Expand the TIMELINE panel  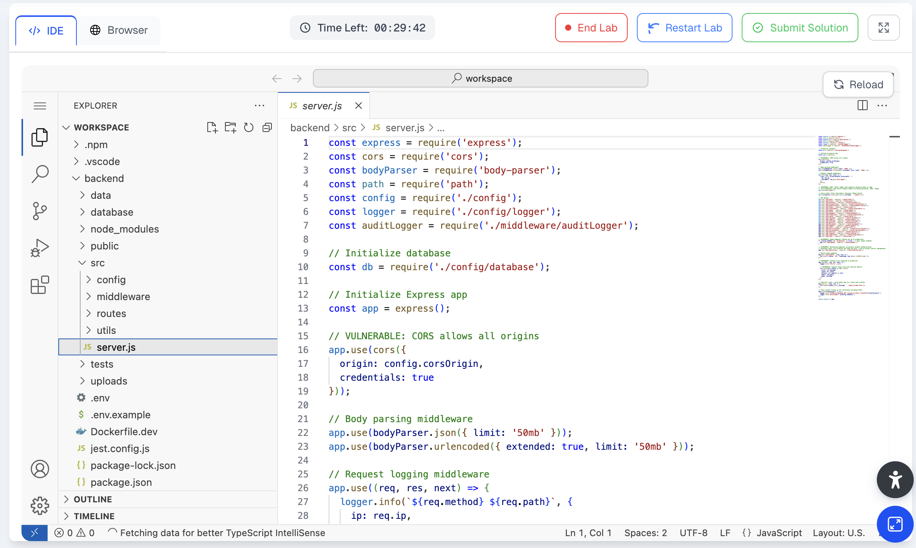tap(168, 516)
